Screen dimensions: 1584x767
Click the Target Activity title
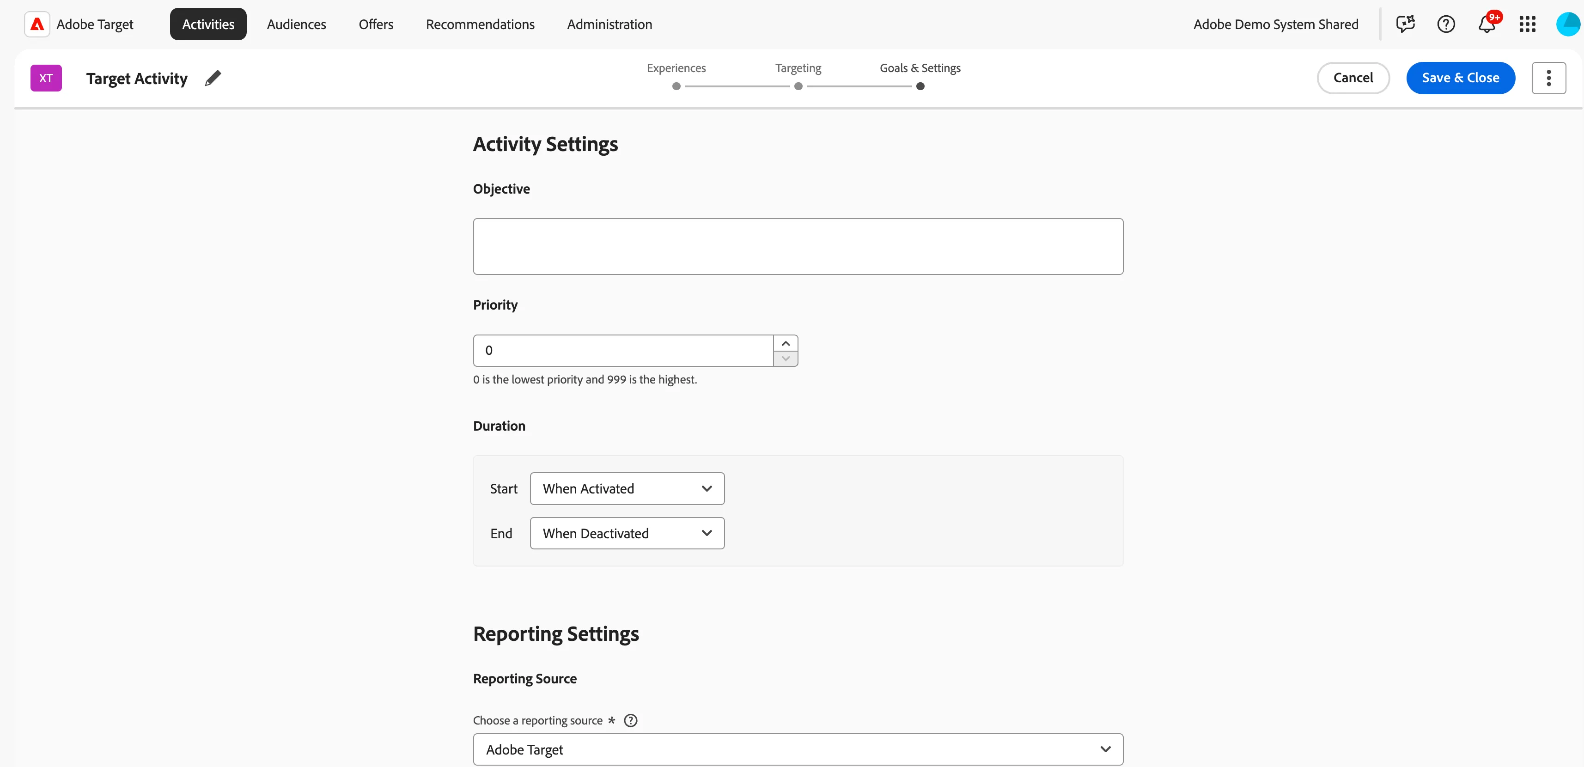pos(136,78)
